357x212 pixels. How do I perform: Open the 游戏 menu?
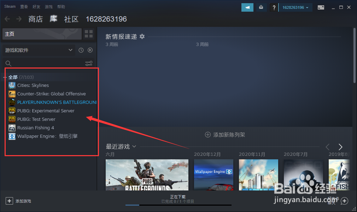(x=49, y=7)
